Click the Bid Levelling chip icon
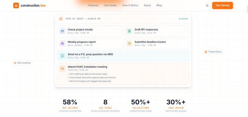 [15, 63]
